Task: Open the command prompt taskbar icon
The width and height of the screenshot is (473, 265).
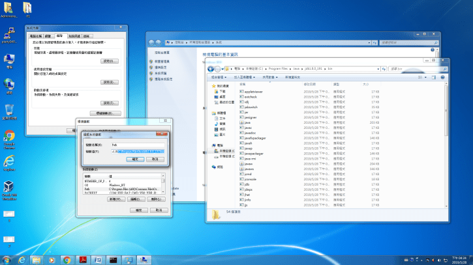Action: pos(112,258)
